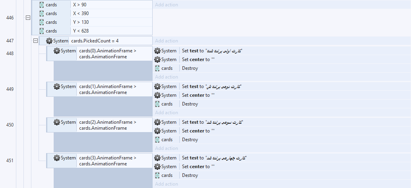Viewport: 411px width, 188px height.
Task: Select the Set test to action text in event 449
Action: point(212,86)
